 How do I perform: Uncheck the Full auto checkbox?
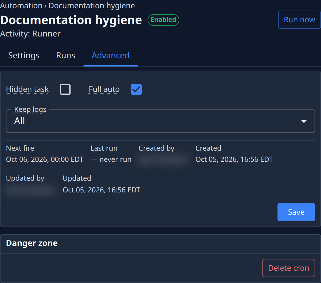point(136,89)
